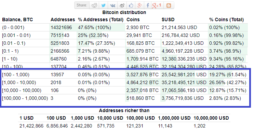Click the 25% (52.35%) cell

pos(93,35)
